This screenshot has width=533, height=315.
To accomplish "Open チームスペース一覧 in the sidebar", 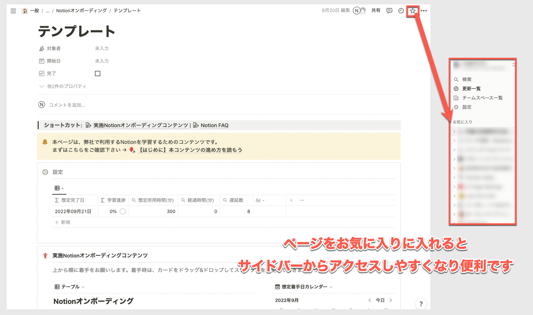I will click(478, 98).
